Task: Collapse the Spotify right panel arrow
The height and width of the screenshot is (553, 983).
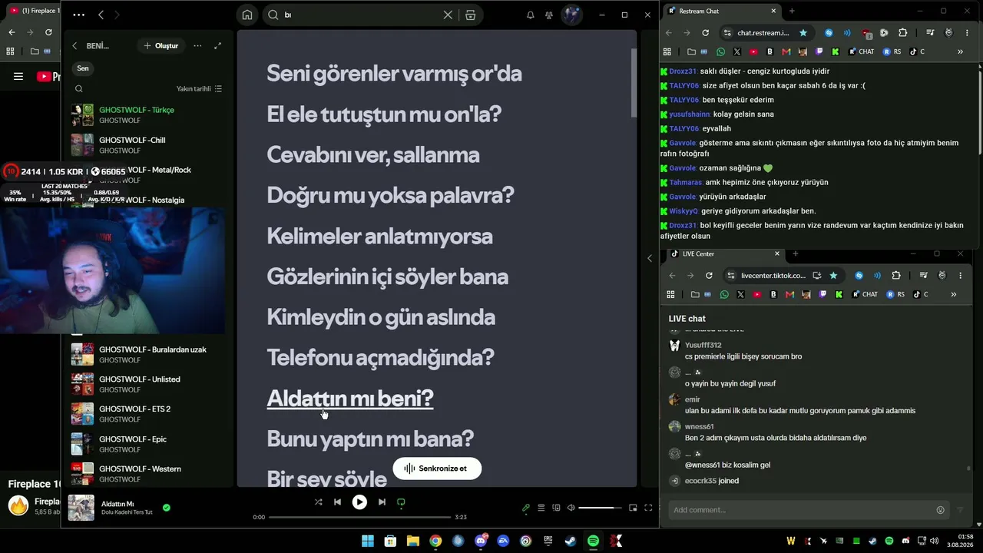Action: 650,258
